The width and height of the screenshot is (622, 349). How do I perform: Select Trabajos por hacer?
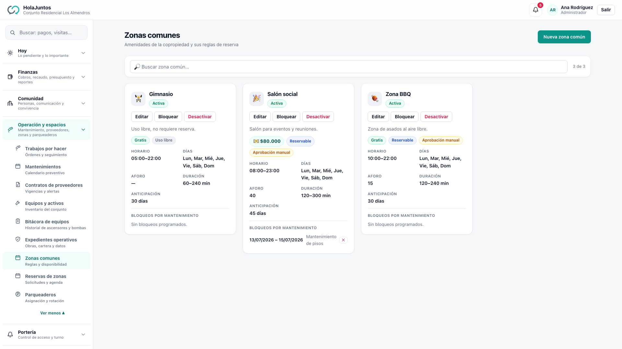coord(46,151)
